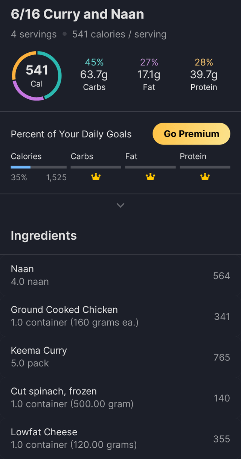Tap the Fat premium crown icon

pyautogui.click(x=150, y=177)
